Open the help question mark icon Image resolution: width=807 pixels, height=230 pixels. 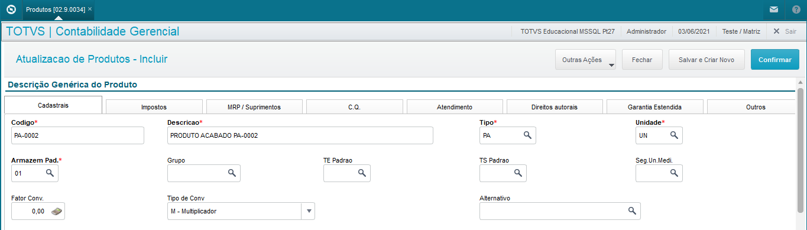click(x=796, y=10)
